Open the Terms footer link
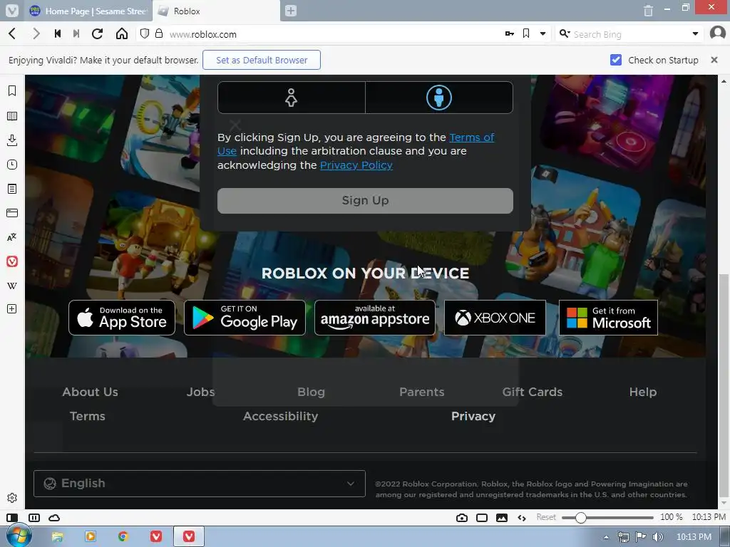This screenshot has height=547, width=730. pyautogui.click(x=88, y=416)
